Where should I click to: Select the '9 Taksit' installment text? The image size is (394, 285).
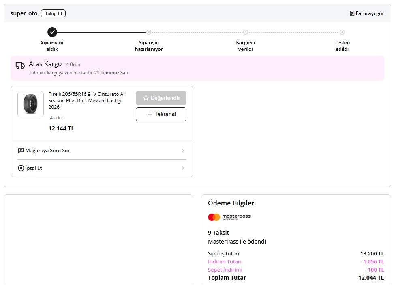click(218, 233)
